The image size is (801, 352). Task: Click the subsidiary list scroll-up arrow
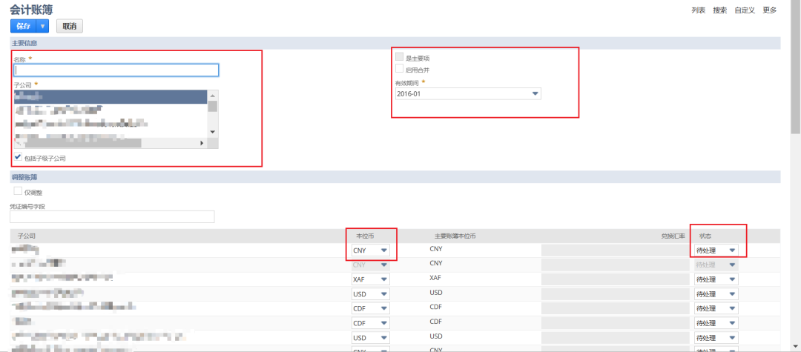pyautogui.click(x=213, y=96)
